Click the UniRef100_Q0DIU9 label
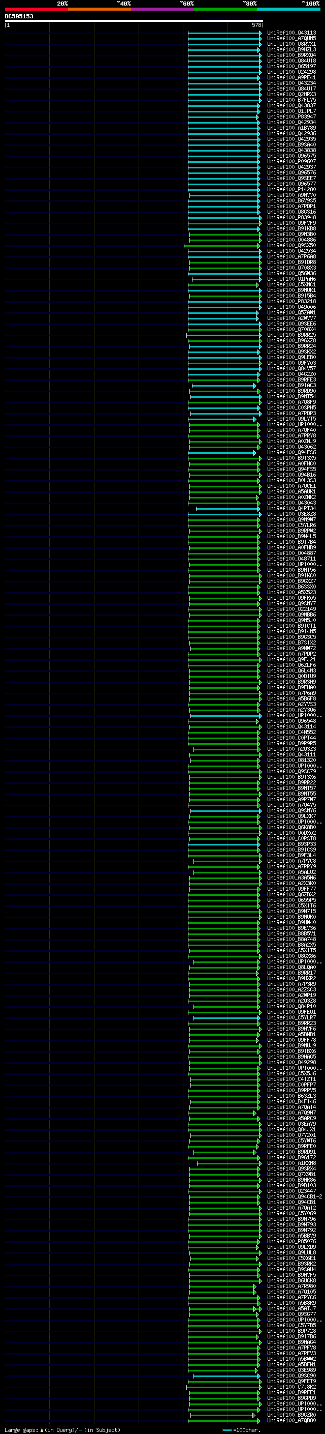This screenshot has height=1434, width=325. tap(291, 676)
